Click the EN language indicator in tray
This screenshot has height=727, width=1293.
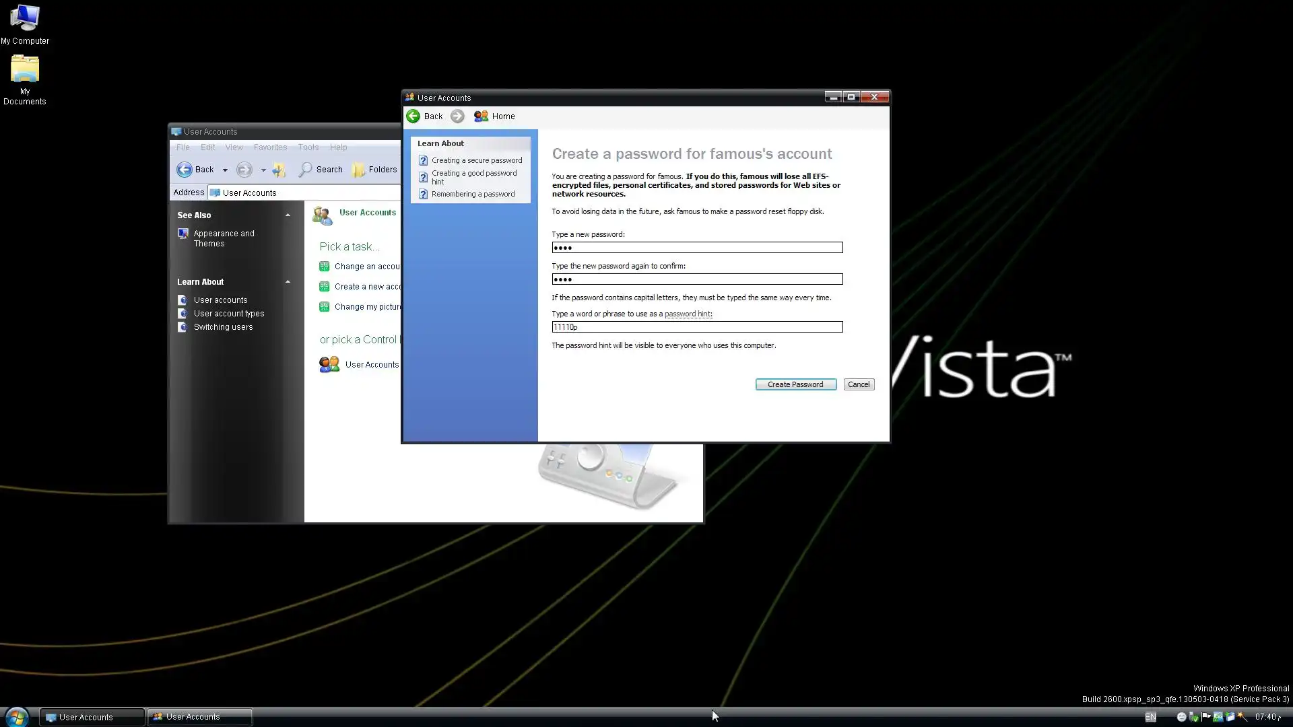(x=1150, y=717)
